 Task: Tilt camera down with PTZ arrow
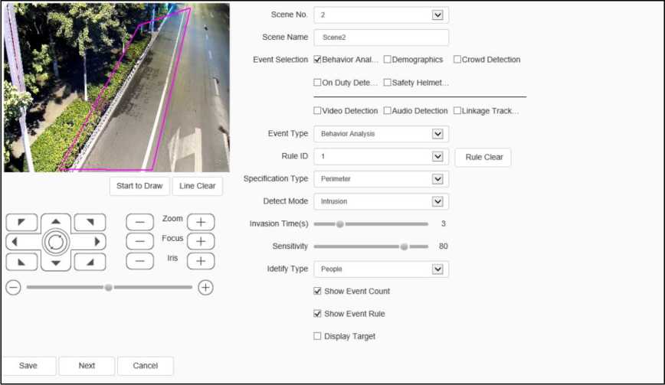click(x=55, y=263)
